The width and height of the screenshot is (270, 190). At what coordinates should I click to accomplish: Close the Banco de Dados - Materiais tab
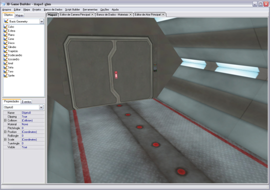coord(130,14)
